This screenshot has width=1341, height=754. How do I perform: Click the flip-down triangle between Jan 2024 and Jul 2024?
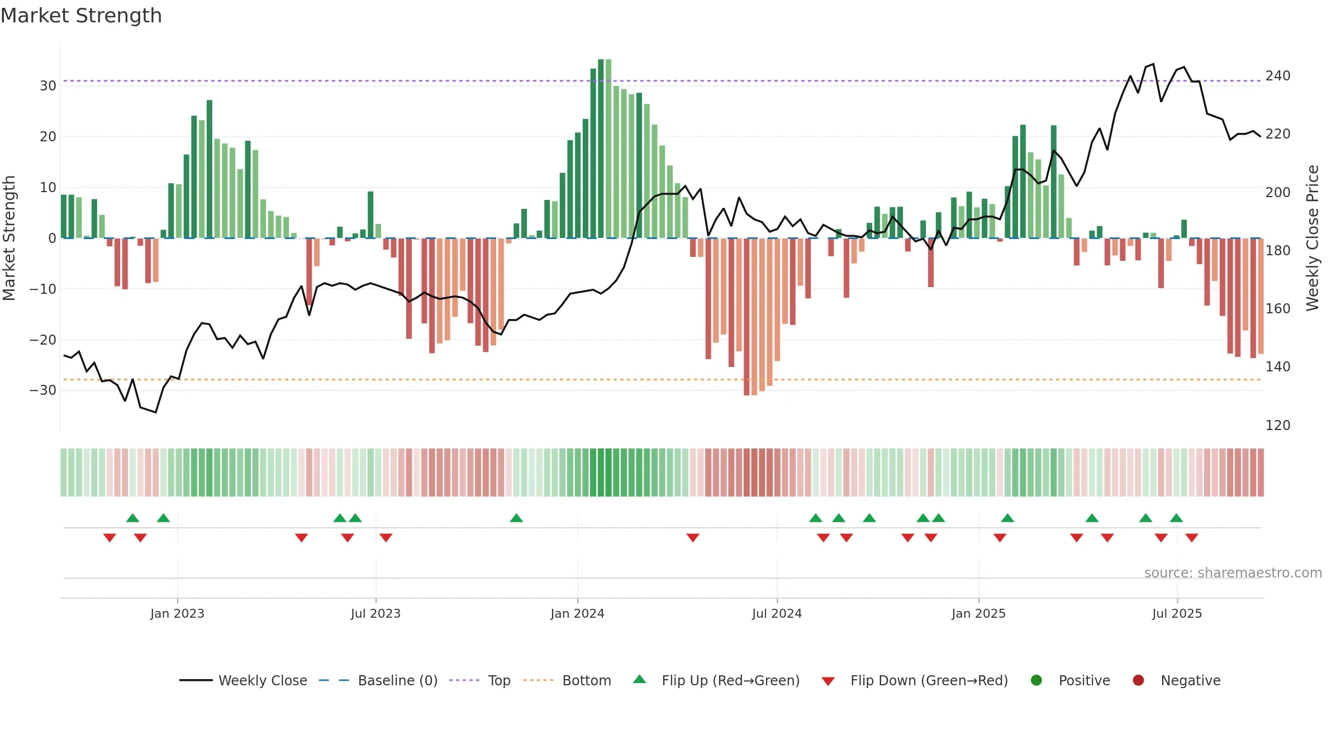coord(693,537)
